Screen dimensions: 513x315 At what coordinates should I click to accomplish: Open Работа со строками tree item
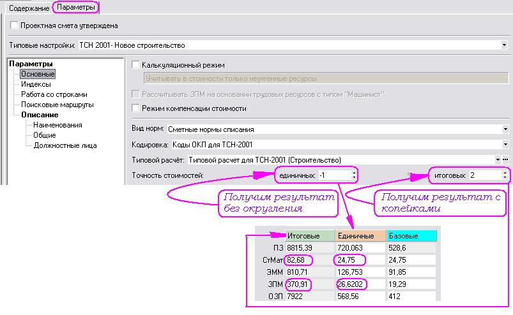54,94
